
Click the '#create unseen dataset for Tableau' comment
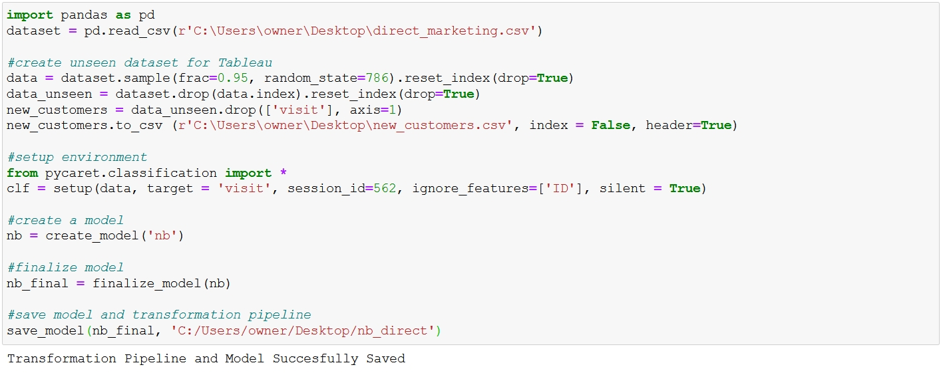pyautogui.click(x=139, y=63)
